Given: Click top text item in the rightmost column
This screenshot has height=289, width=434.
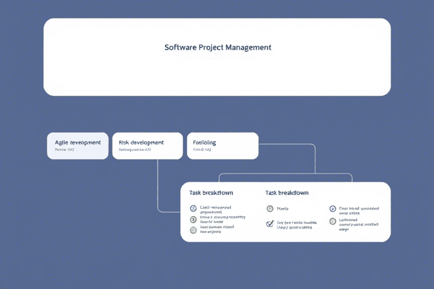Looking at the screenshot, I should point(359,209).
